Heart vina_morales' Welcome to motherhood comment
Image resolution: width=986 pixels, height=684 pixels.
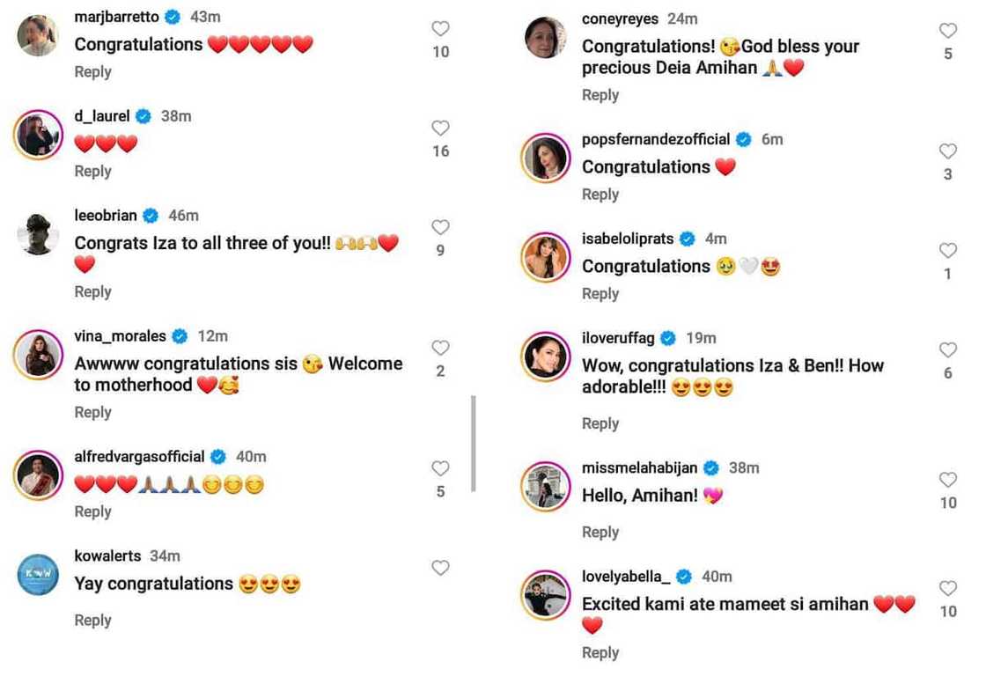coord(440,349)
